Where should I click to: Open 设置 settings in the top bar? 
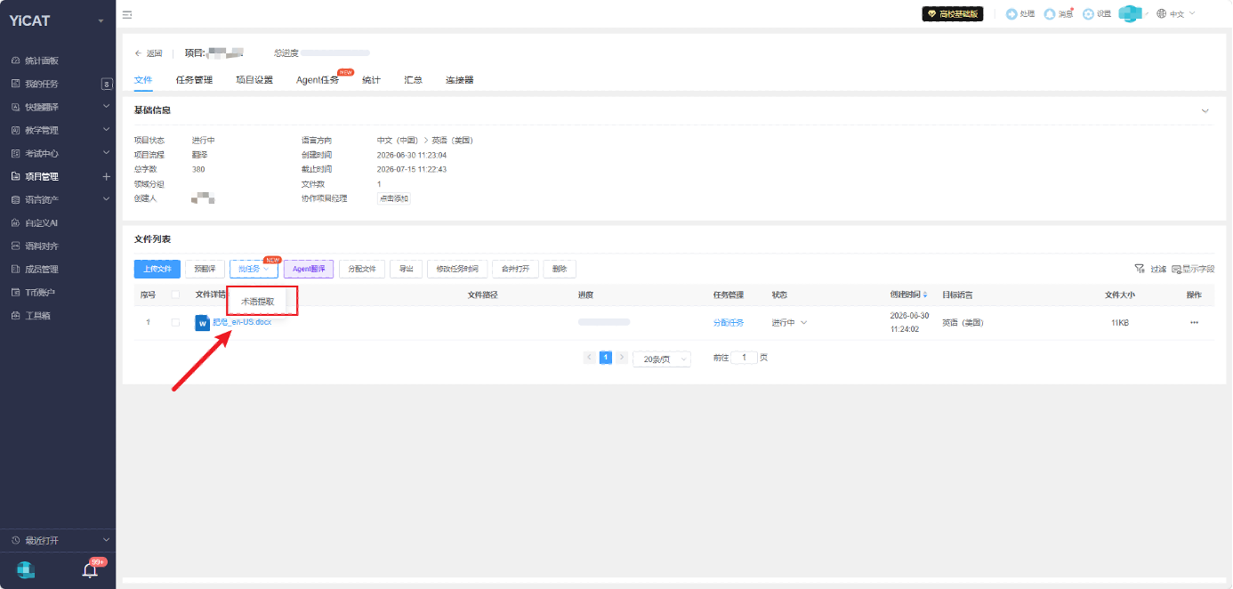1097,14
